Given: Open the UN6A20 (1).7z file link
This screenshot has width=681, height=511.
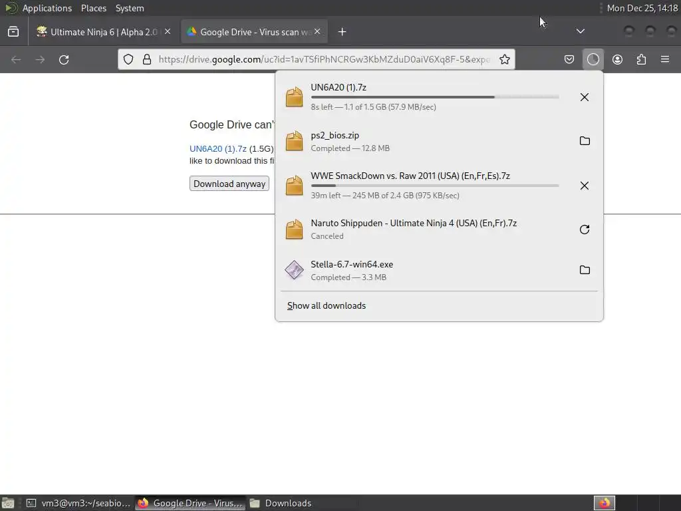Looking at the screenshot, I should (x=217, y=148).
